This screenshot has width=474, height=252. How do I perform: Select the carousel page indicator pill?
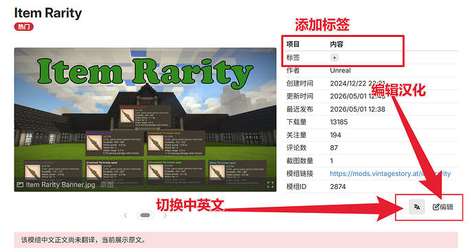click(145, 215)
